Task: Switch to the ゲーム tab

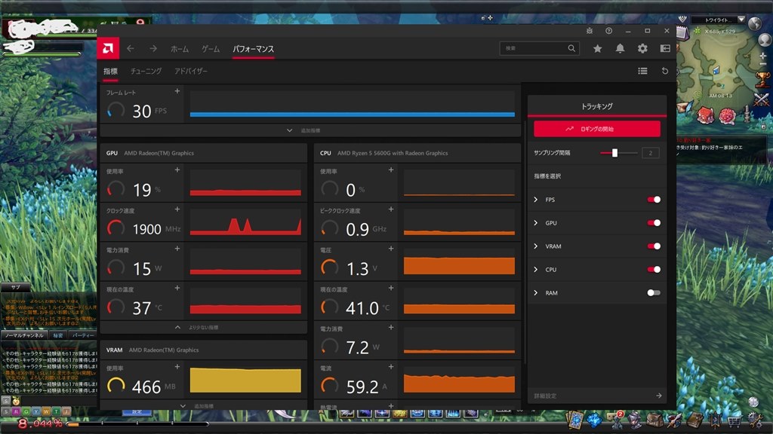Action: 211,49
